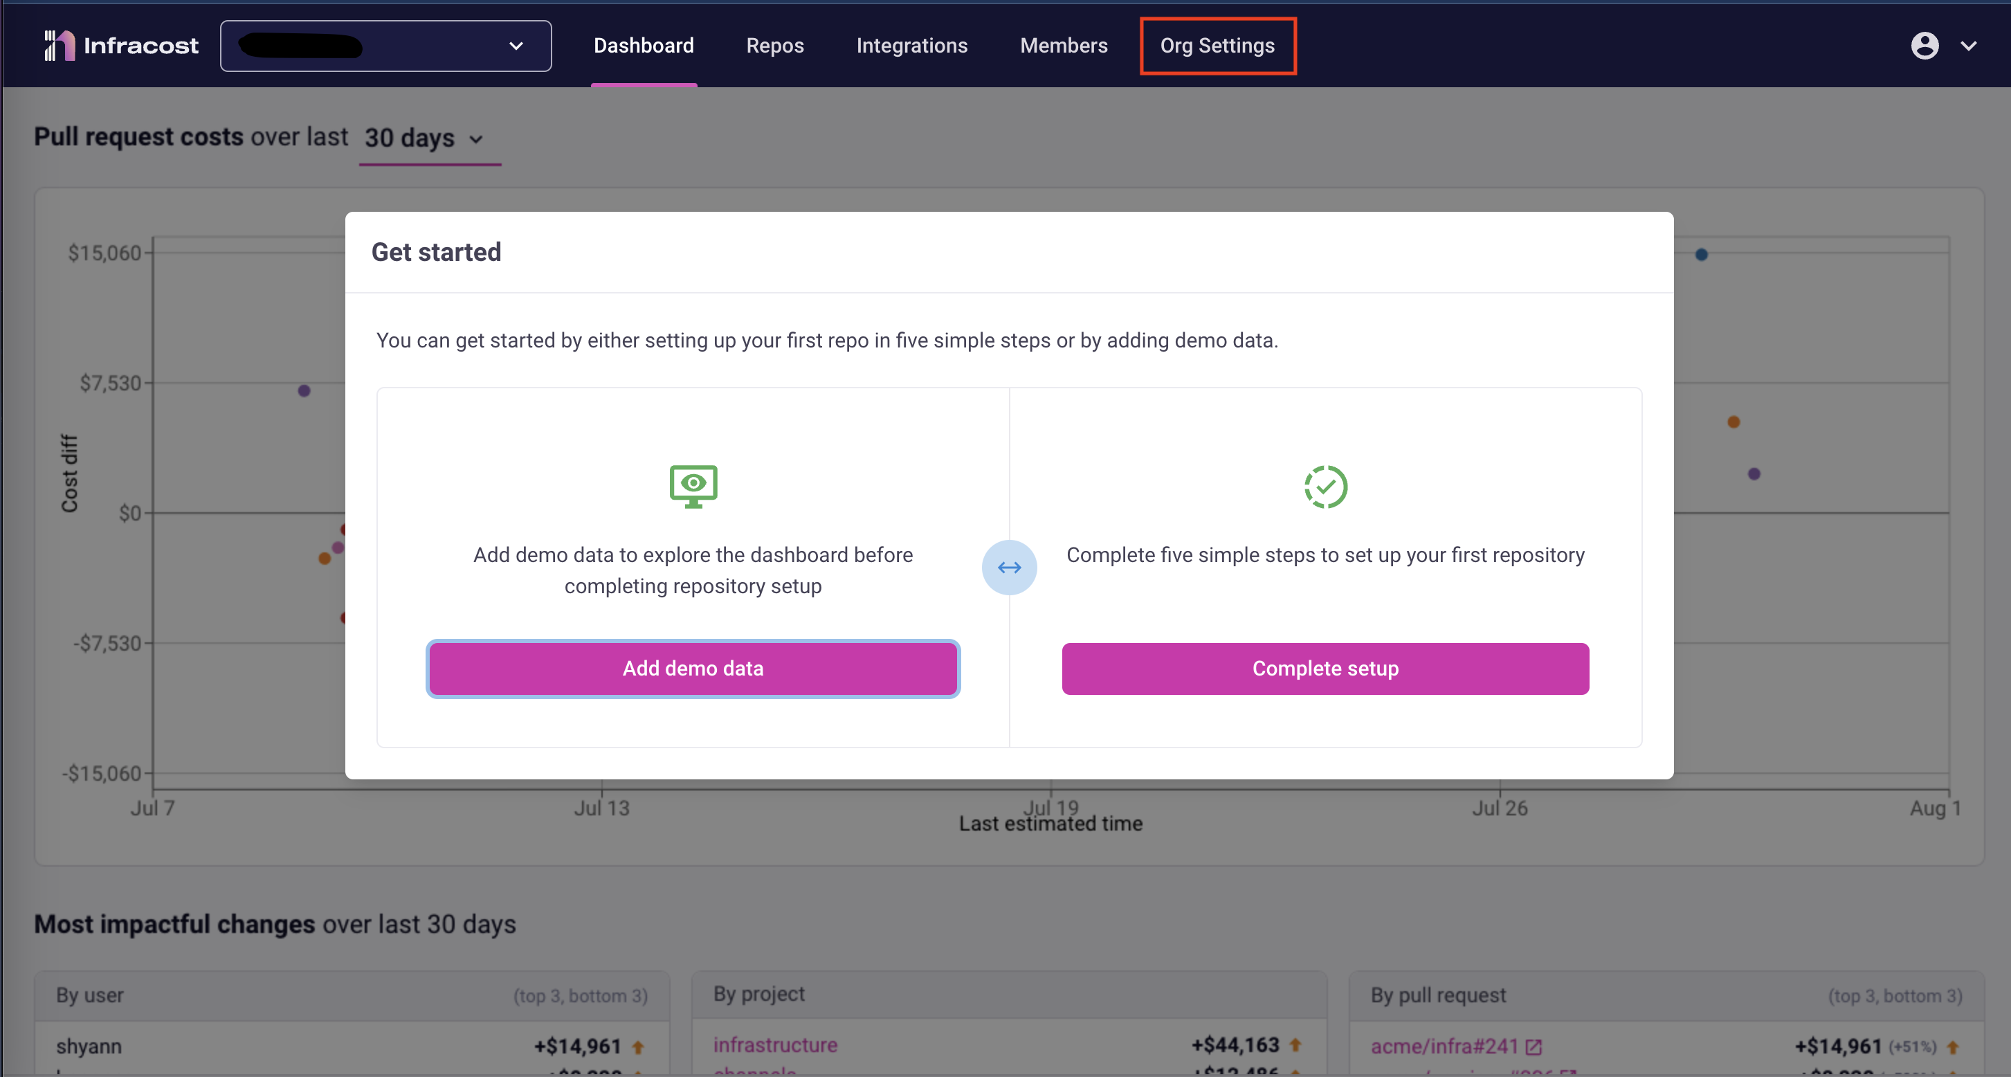2011x1077 pixels.
Task: Expand the account menu chevron
Action: coord(1969,46)
